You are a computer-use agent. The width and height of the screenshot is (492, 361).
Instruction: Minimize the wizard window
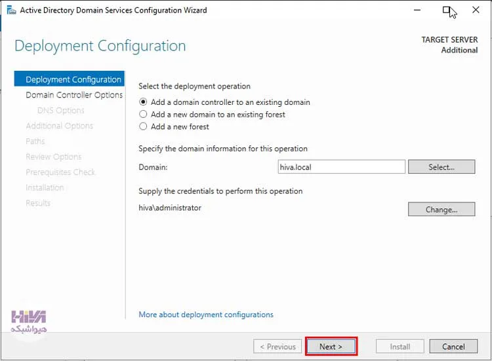(x=417, y=10)
